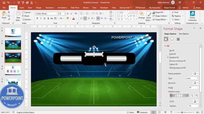The image size is (204, 114).
Task: Open the gradient Type dropdown
Action: pyautogui.click(x=192, y=78)
